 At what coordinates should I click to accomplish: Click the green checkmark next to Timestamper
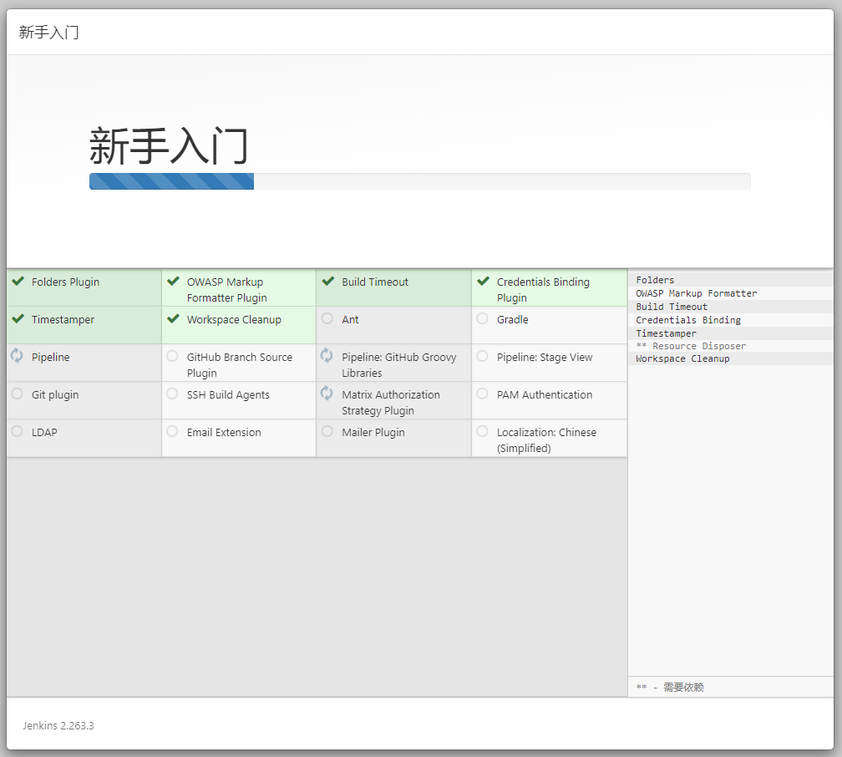pos(18,318)
